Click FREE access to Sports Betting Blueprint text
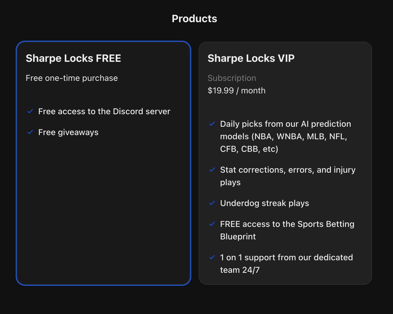 click(x=287, y=224)
